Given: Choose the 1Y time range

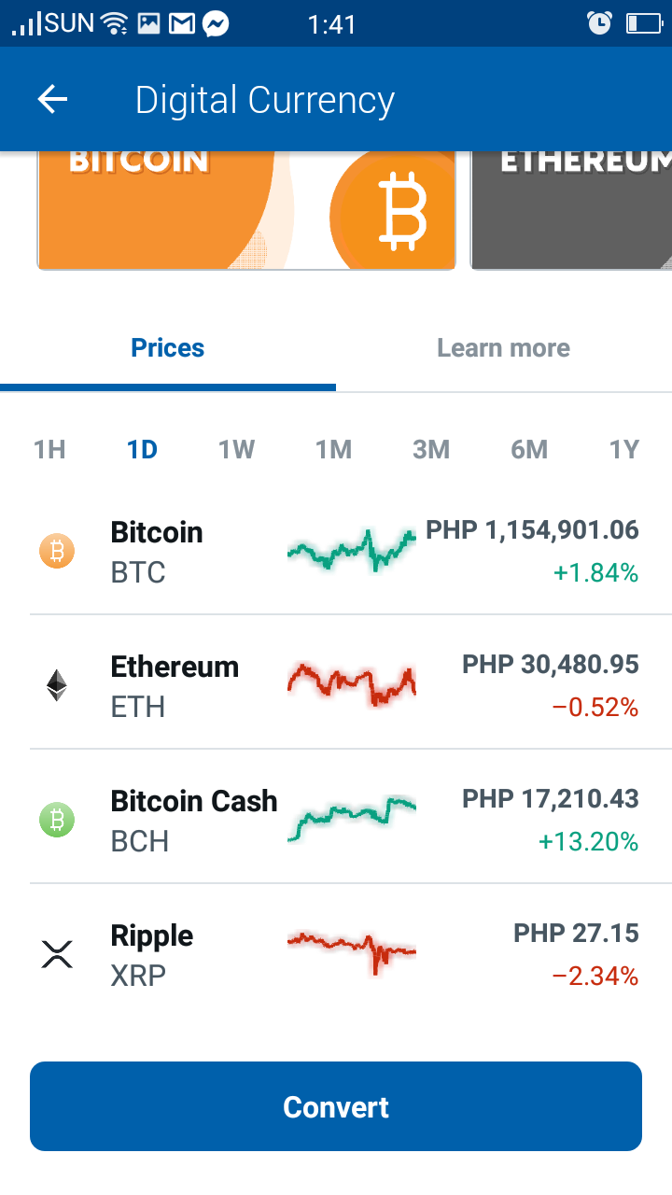Looking at the screenshot, I should coord(624,450).
